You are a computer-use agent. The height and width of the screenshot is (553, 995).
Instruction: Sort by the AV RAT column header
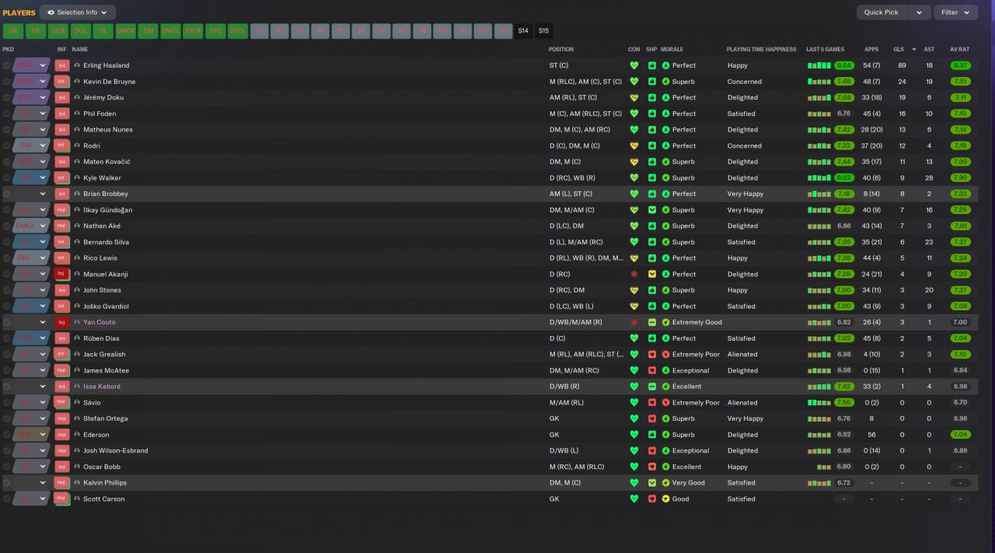click(959, 49)
